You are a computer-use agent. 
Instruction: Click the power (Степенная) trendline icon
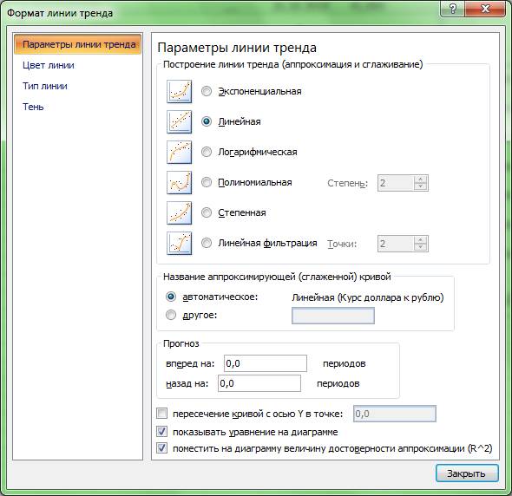click(179, 212)
